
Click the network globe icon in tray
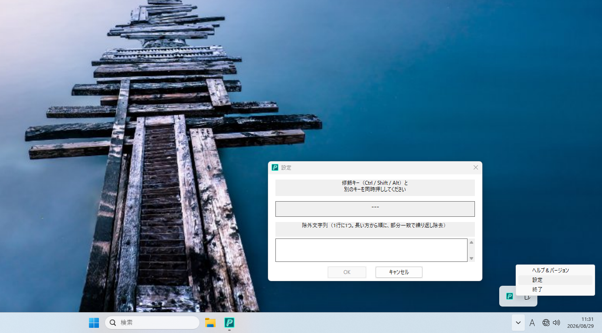click(546, 323)
